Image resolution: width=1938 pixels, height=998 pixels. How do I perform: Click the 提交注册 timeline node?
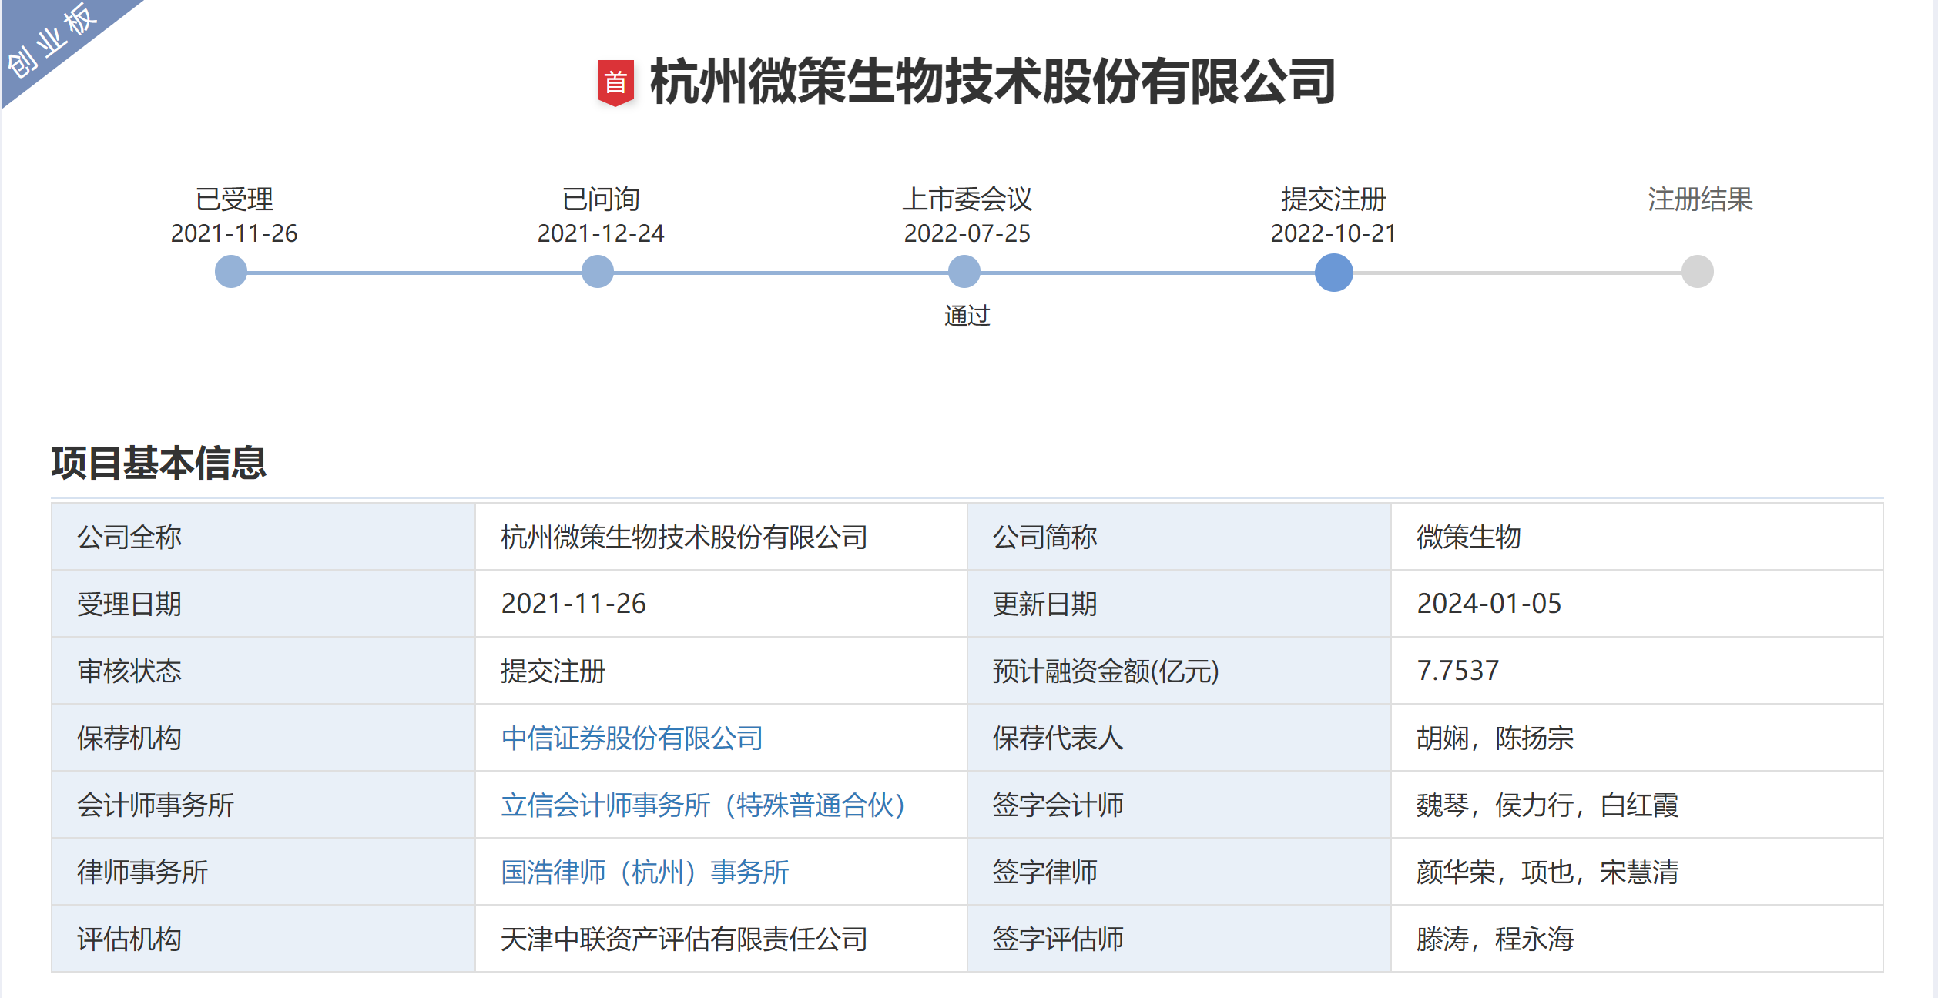point(1334,273)
